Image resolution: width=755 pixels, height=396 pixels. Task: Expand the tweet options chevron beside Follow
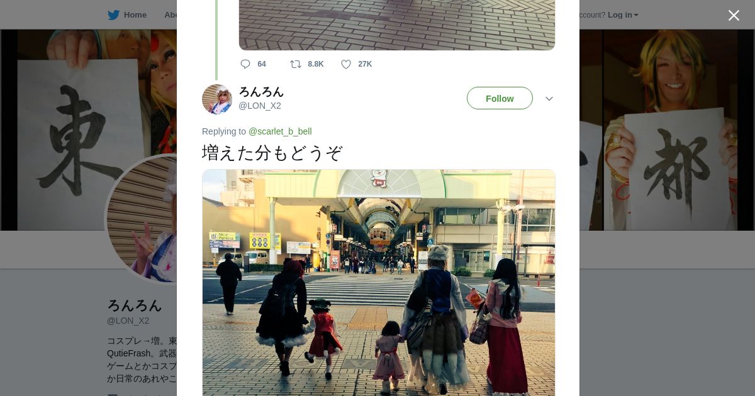[549, 99]
